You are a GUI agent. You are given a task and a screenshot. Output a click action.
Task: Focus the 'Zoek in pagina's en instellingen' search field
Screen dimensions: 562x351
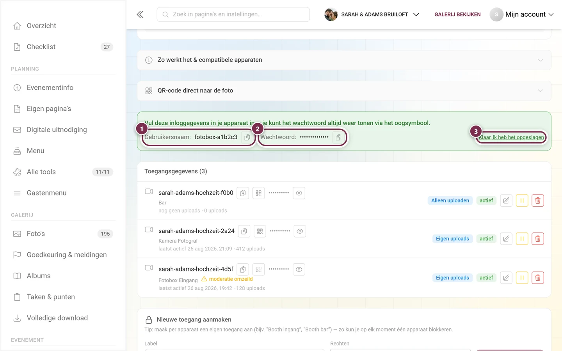click(233, 14)
